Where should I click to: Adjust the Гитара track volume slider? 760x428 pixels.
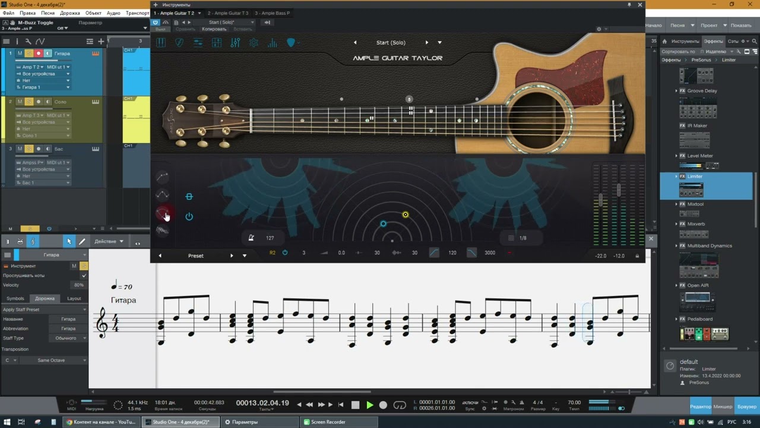coord(45,61)
